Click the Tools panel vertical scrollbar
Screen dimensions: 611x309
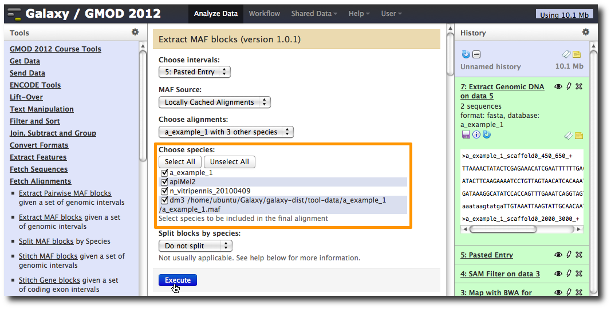(x=143, y=105)
